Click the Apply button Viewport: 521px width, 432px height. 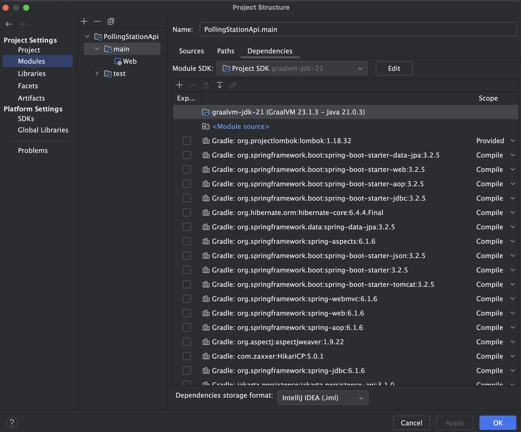pos(455,423)
